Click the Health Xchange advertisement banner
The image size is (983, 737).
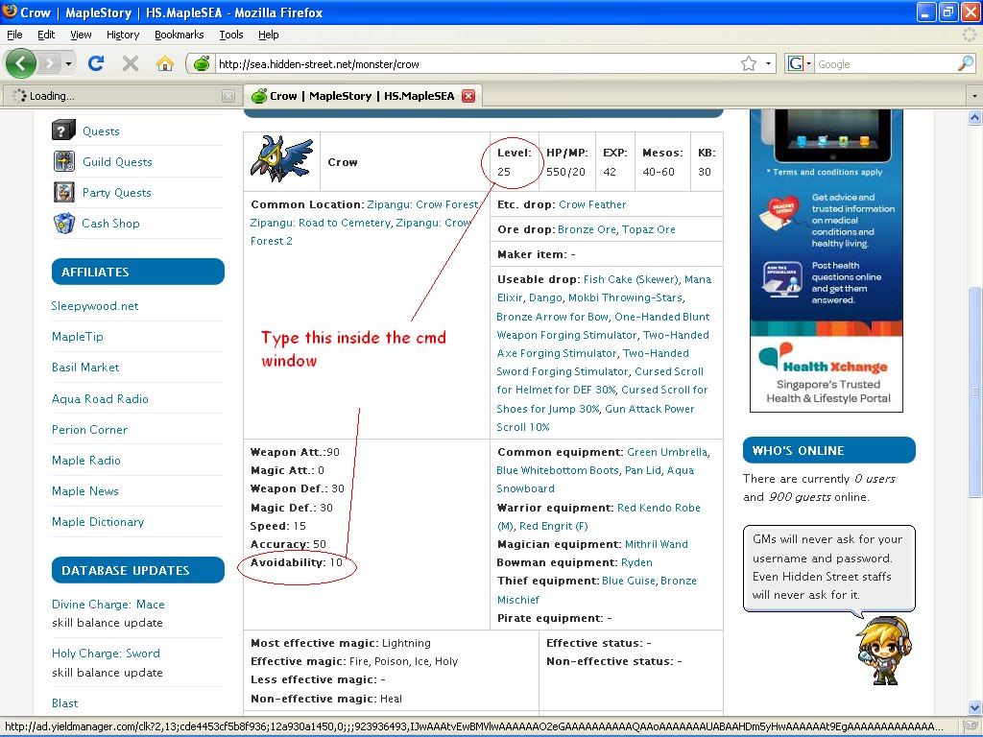pyautogui.click(x=827, y=260)
